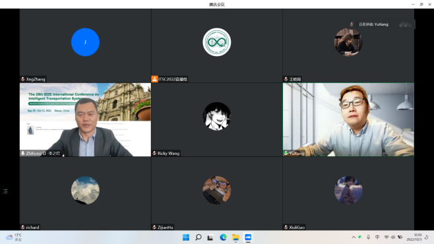
Task: Click the '王晓雨' name label
Action: (295, 79)
